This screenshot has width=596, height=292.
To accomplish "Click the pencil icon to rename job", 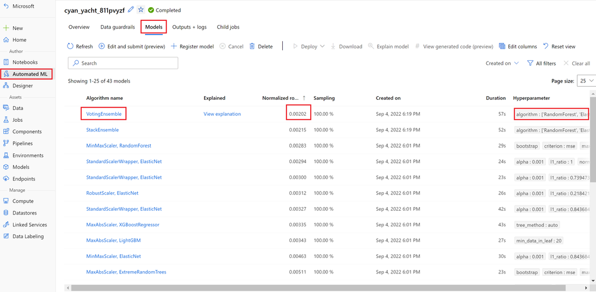I will point(131,10).
